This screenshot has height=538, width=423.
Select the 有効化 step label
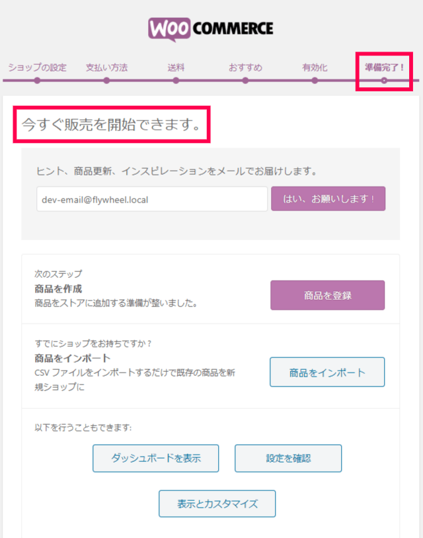(x=315, y=67)
